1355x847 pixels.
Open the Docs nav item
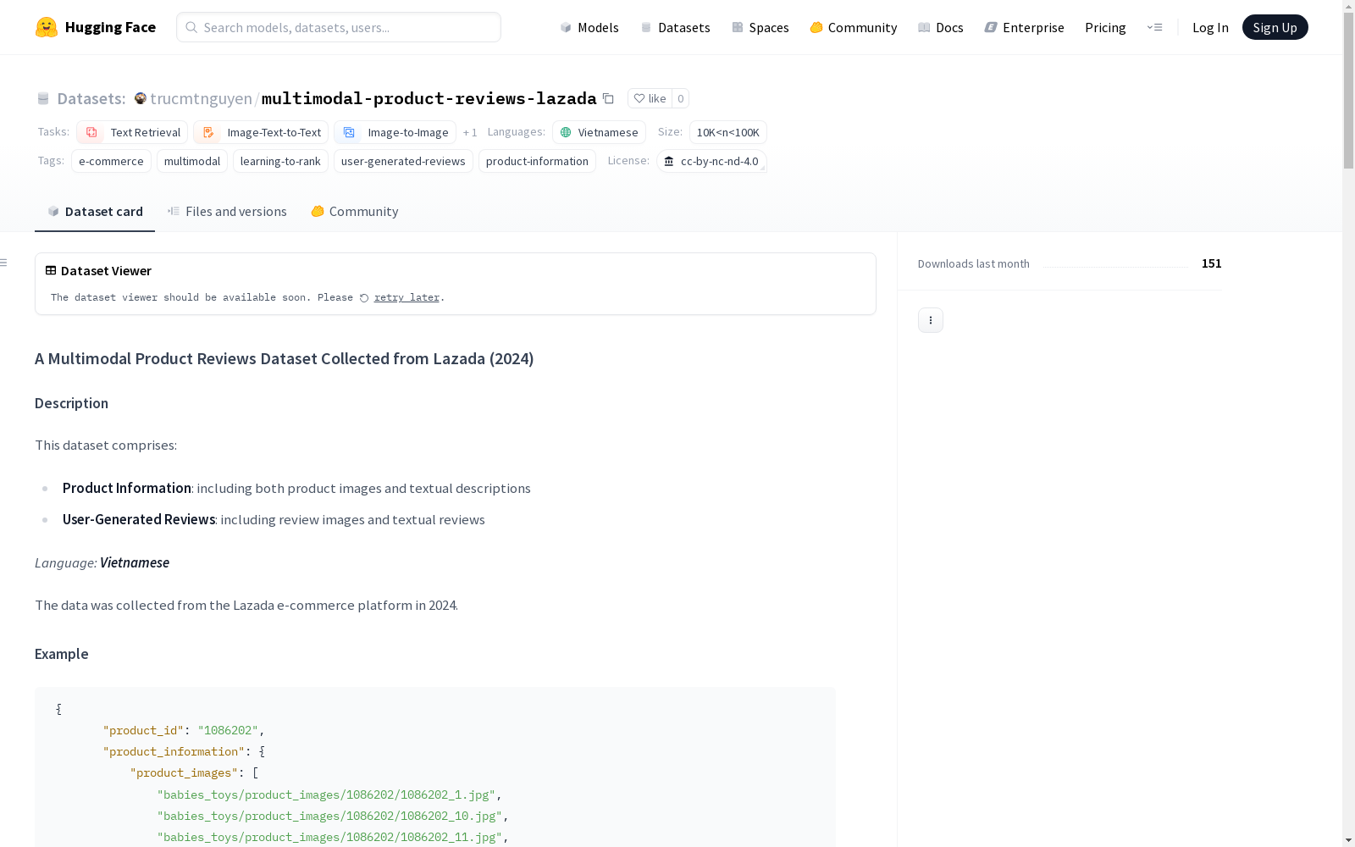click(941, 27)
